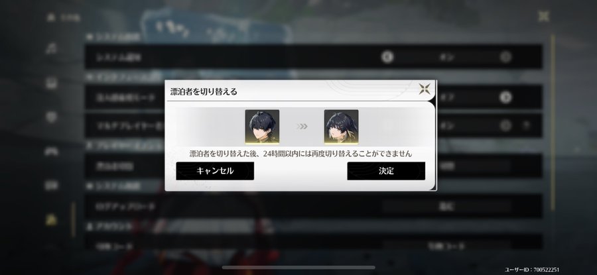Open the sidebar tab between monitor and gamepad icons
This screenshot has height=275, width=597.
tap(51, 117)
